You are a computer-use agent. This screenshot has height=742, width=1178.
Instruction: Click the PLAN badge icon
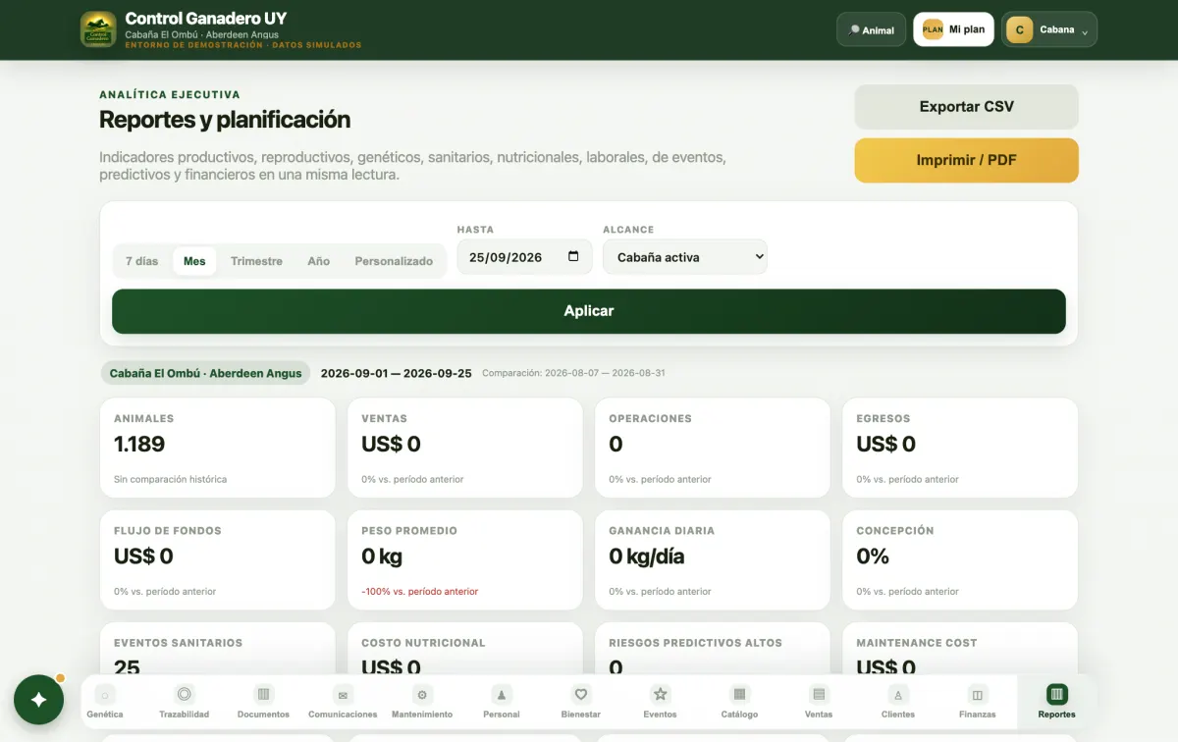933,29
